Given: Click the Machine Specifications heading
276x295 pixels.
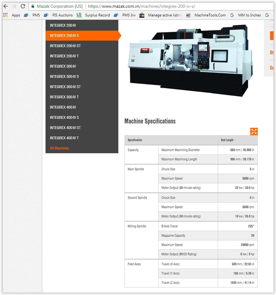Looking at the screenshot, I should click(x=150, y=121).
